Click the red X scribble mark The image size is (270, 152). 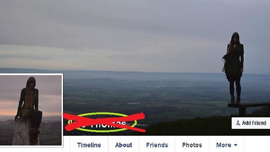pos(104,122)
